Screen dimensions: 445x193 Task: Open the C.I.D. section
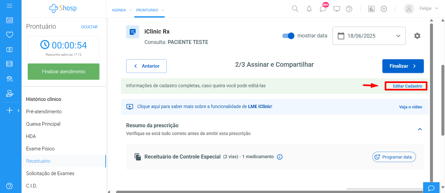point(32,186)
